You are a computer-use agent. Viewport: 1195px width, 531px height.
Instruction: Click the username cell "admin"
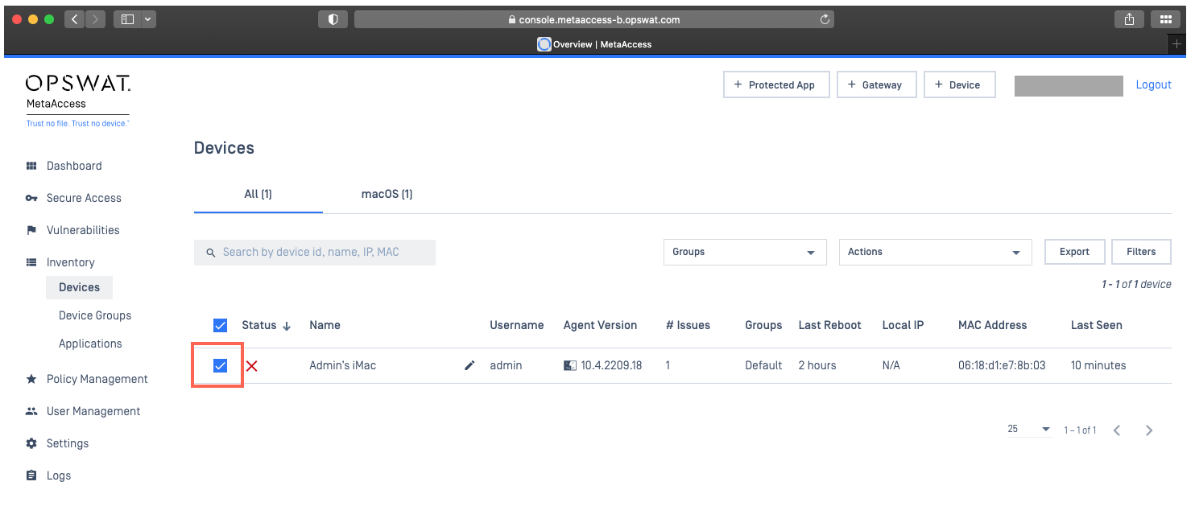tap(506, 365)
